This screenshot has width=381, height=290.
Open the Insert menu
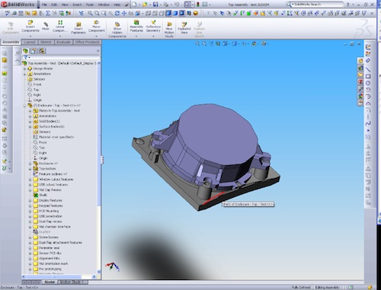[x=77, y=5]
